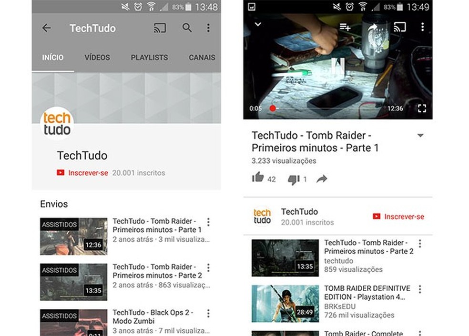
Task: Dislike the video with thumbs down
Action: click(294, 179)
